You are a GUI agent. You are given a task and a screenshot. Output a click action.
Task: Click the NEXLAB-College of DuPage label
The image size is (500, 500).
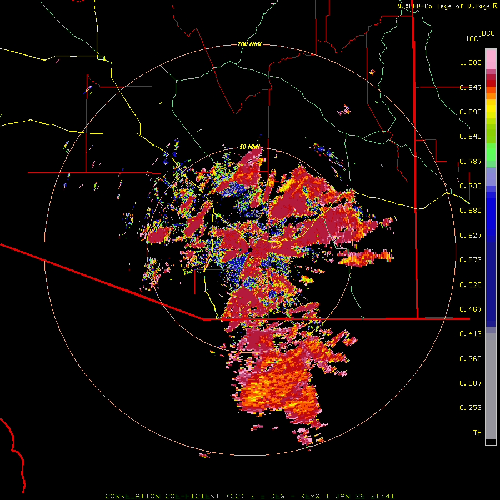pyautogui.click(x=447, y=6)
